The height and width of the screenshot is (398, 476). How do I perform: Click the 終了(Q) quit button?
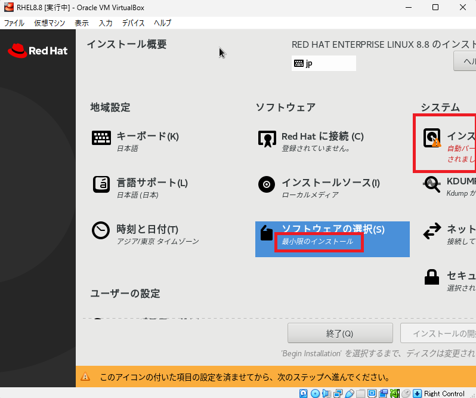[x=340, y=334]
